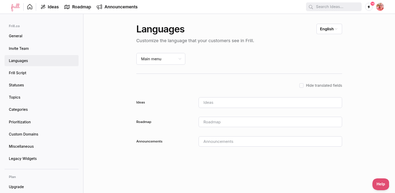Image resolution: width=395 pixels, height=193 pixels.
Task: Open Custom Domains settings
Action: pos(42,134)
